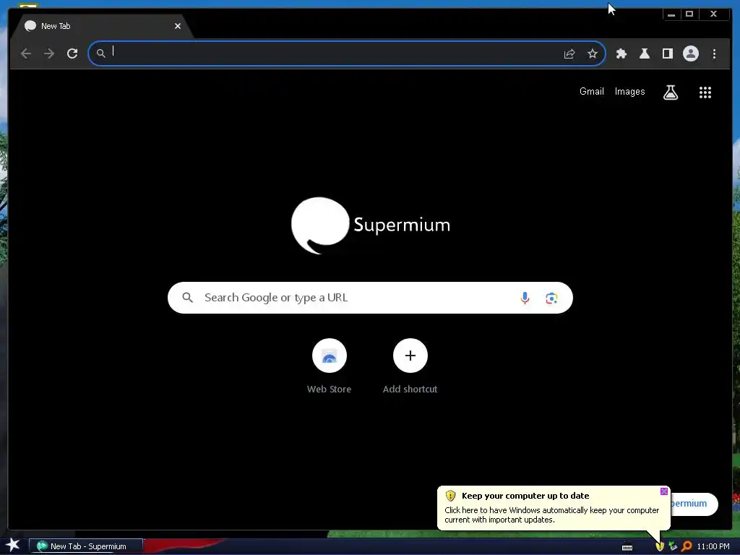Select the New Tab tab
The width and height of the screenshot is (740, 555).
[x=101, y=27]
